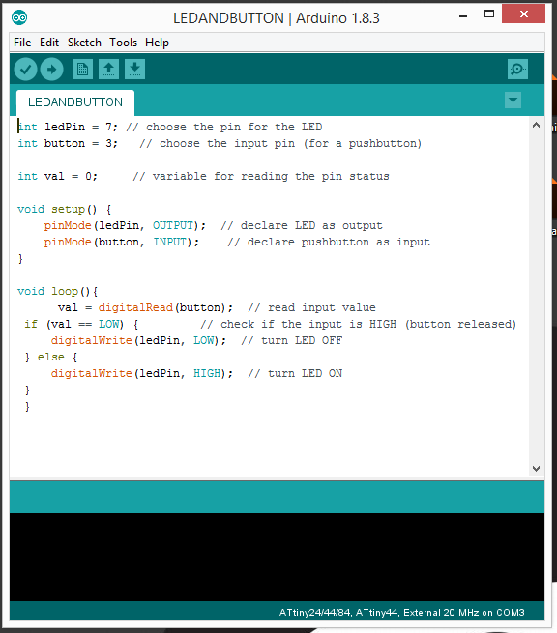
Task: Click on digitalWrite(ledPin, LOW) line
Action: [196, 341]
